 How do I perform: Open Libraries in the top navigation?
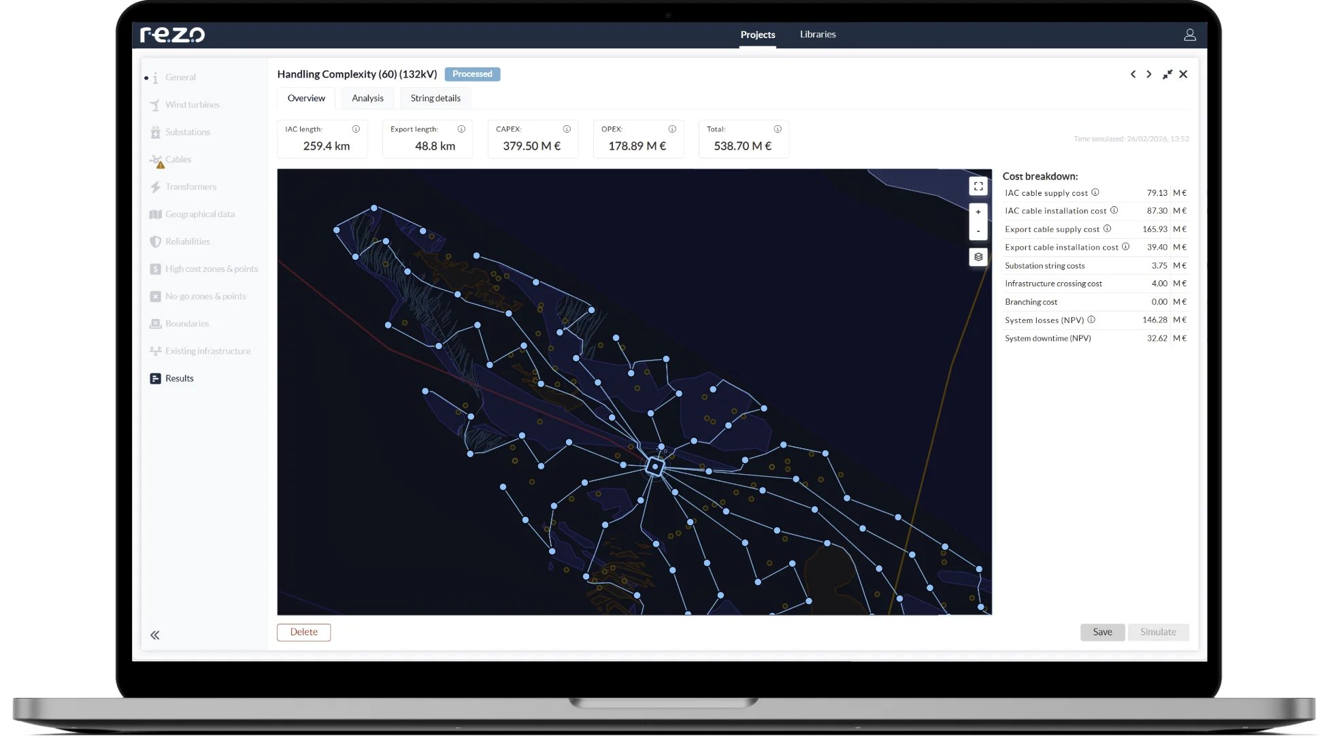(x=817, y=34)
